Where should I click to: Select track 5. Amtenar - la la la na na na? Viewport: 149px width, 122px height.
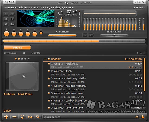[96, 95]
